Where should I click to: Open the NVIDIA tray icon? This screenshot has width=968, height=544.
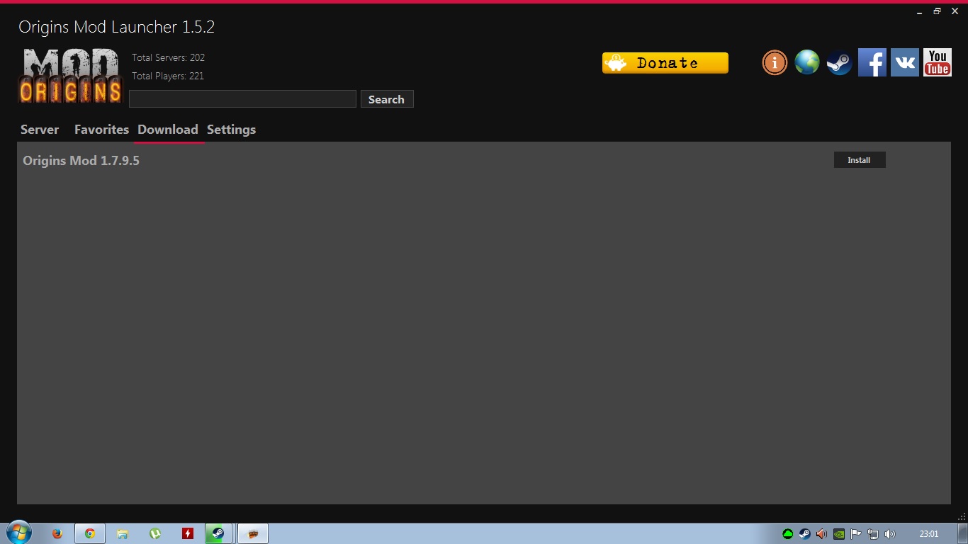click(x=839, y=534)
